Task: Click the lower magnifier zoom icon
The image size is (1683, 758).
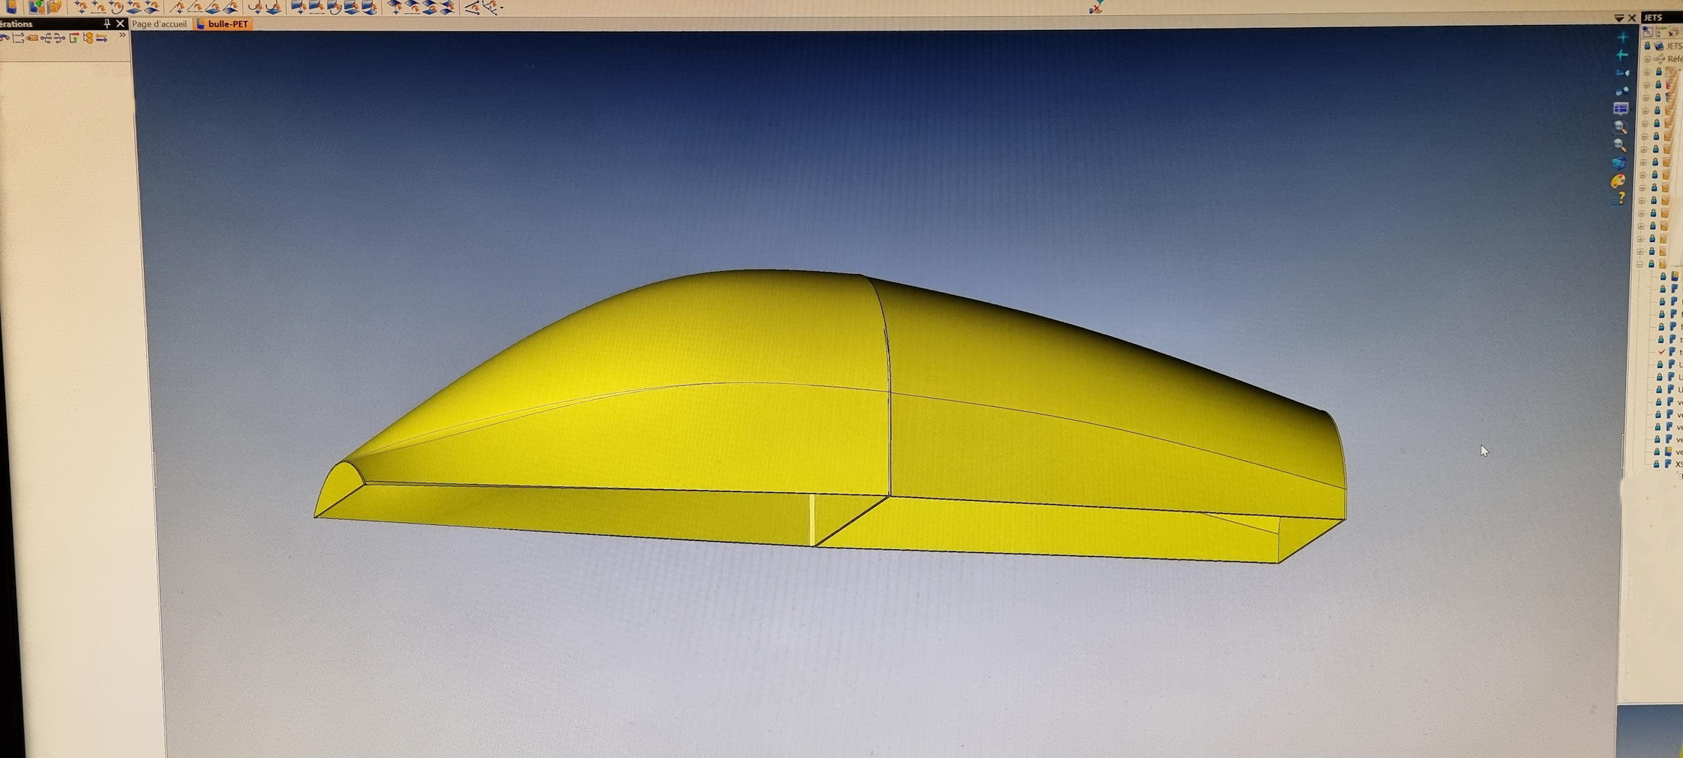Action: tap(1620, 145)
